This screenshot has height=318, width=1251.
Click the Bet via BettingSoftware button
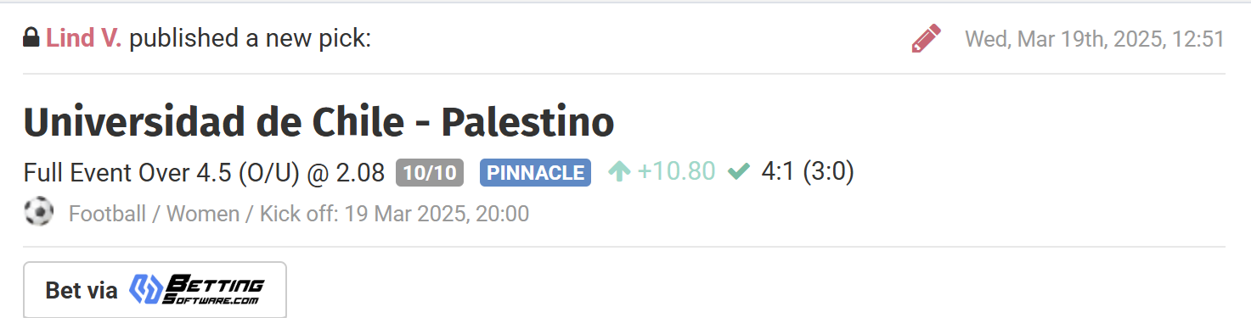[x=155, y=290]
